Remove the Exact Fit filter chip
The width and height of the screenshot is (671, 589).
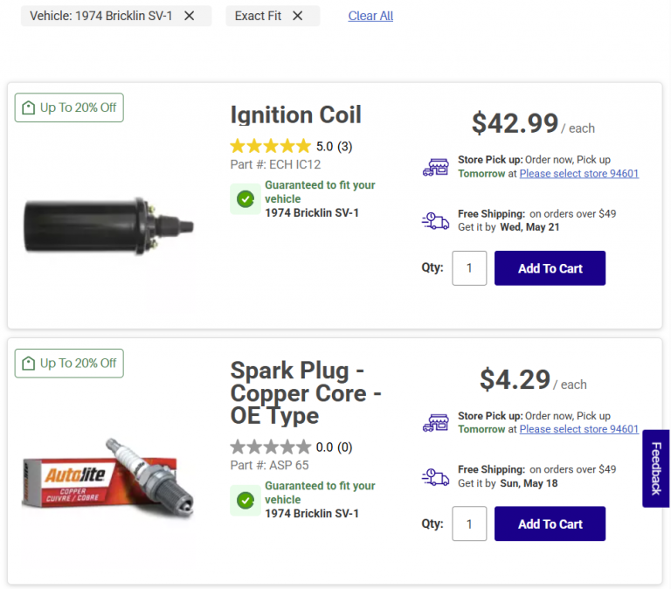[298, 16]
